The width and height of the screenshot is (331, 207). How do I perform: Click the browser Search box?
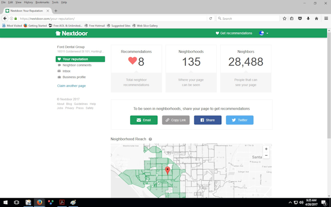248,19
